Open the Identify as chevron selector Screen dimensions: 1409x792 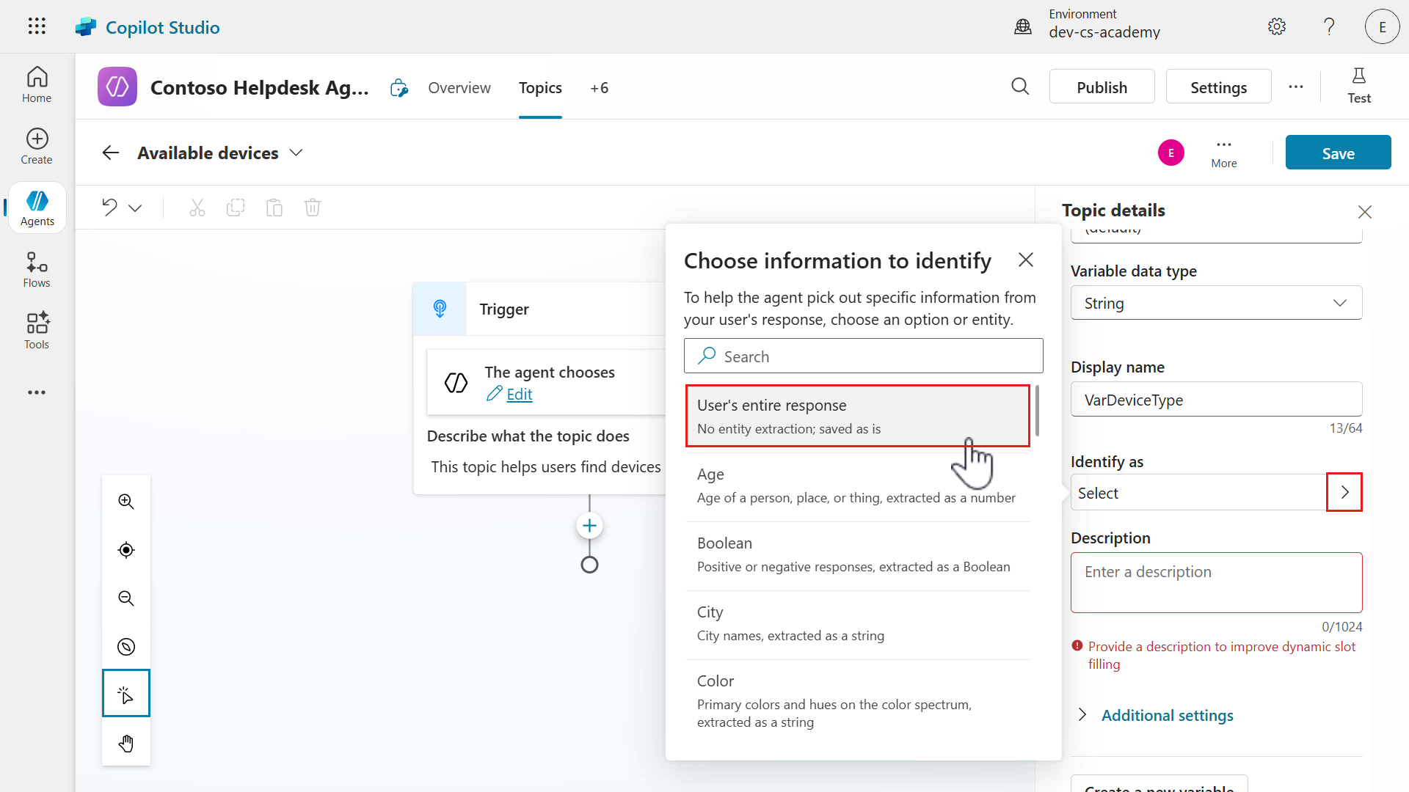tap(1344, 492)
